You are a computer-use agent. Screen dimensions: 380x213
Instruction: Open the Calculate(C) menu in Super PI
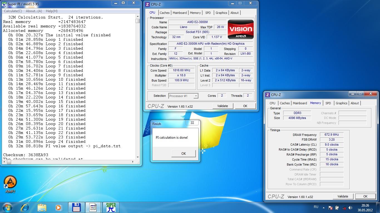point(13,11)
